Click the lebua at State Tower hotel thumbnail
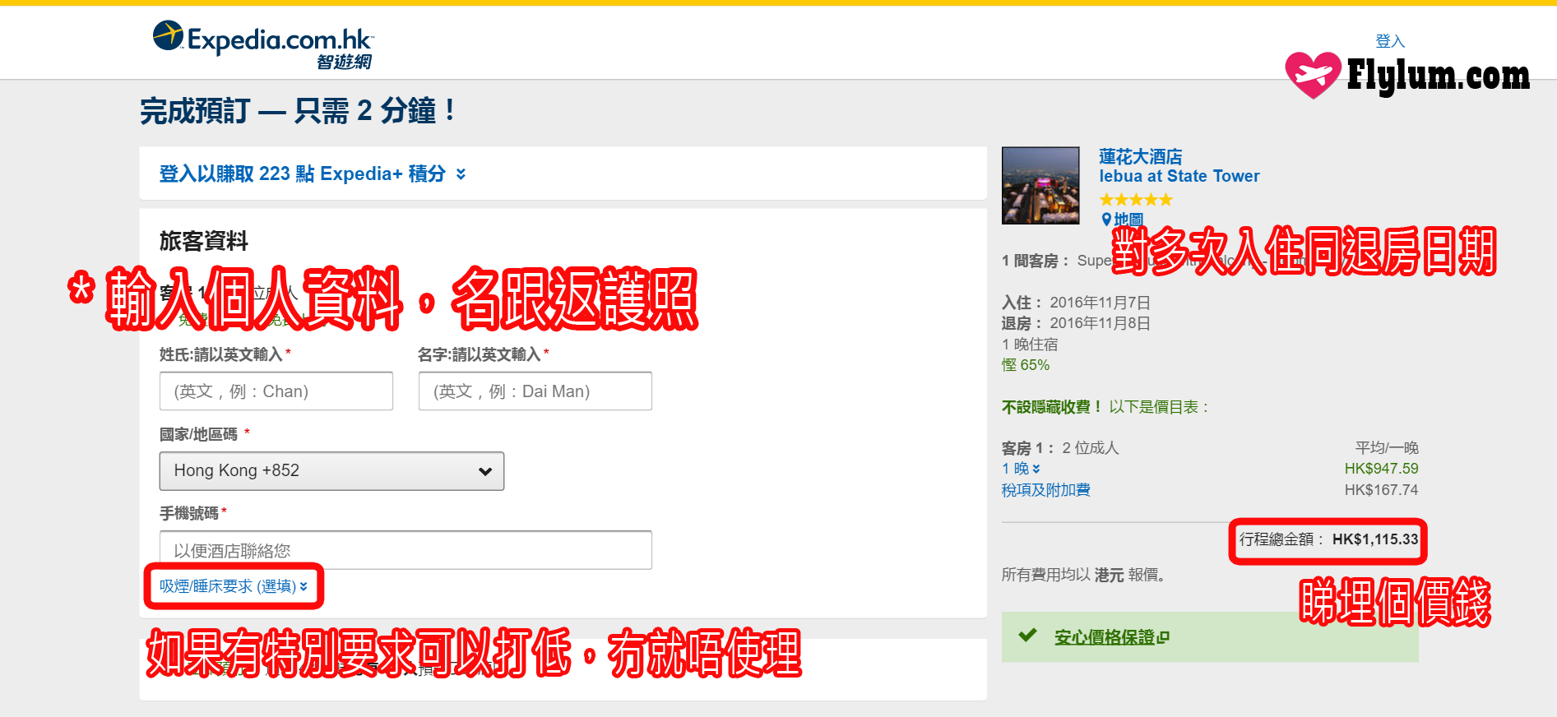1557x717 pixels. click(1040, 186)
